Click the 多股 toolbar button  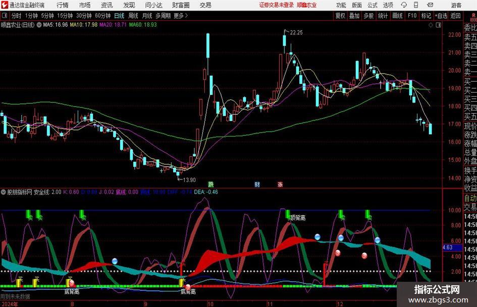pos(368,16)
